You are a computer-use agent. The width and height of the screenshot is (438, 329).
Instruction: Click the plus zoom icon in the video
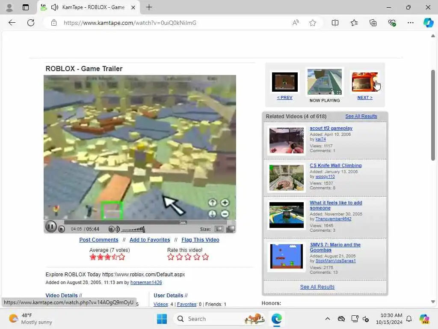coord(225,203)
